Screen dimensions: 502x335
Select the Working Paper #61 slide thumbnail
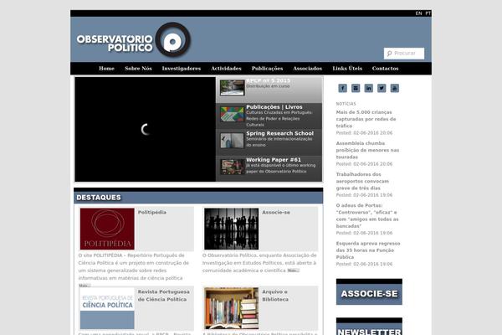[x=233, y=167]
